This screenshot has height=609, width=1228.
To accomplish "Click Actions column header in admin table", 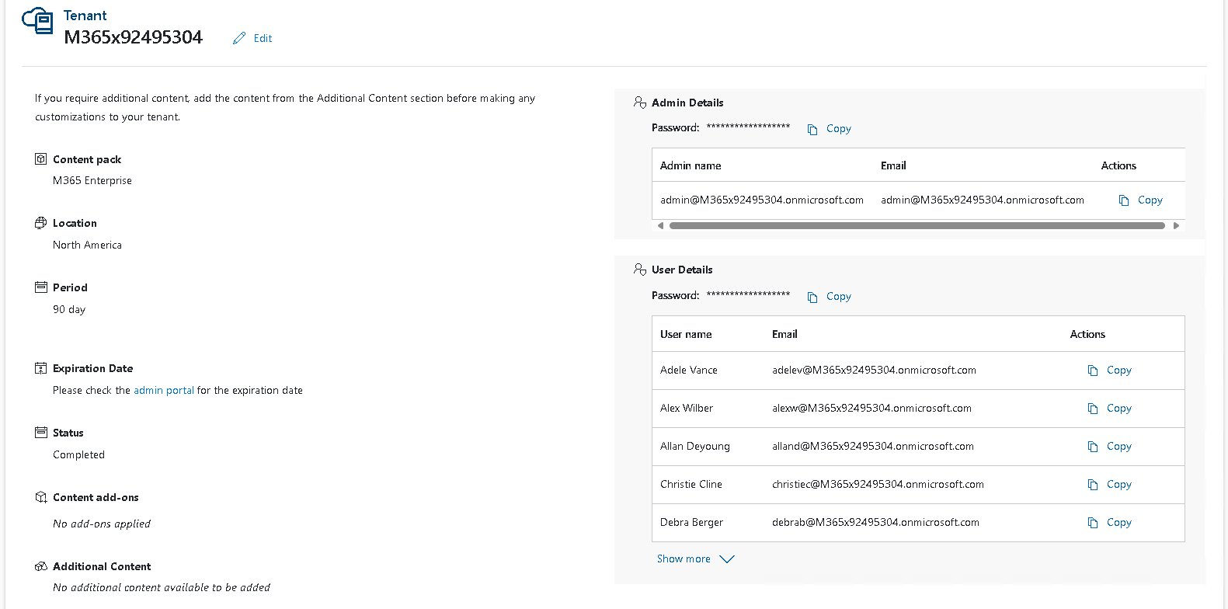I will pyautogui.click(x=1118, y=165).
